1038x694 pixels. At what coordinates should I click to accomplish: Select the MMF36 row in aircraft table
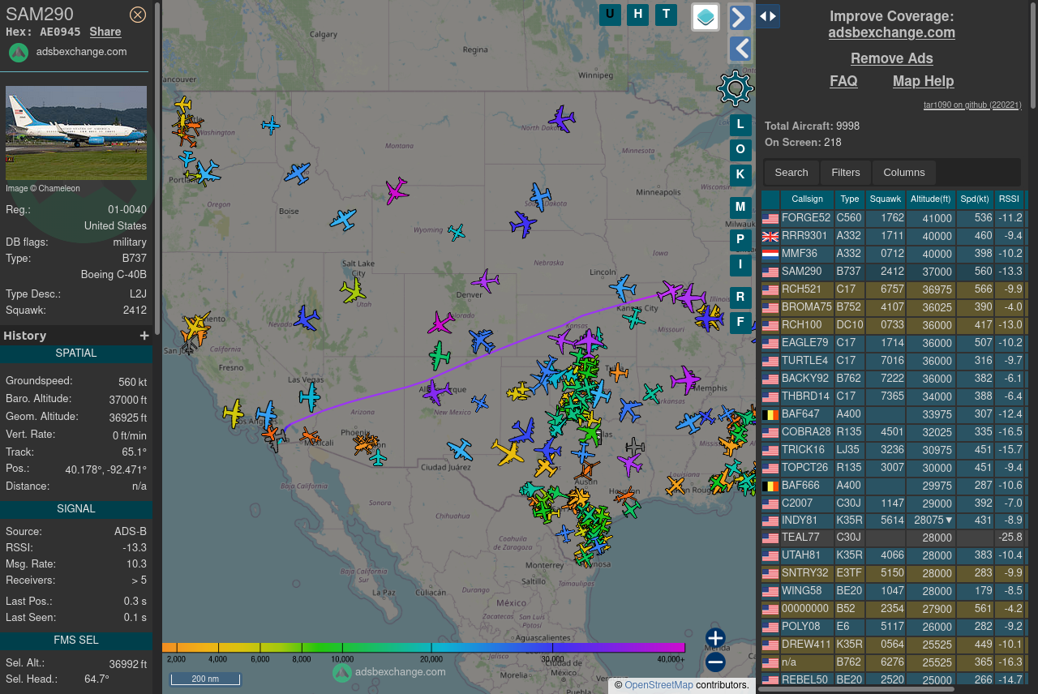894,254
